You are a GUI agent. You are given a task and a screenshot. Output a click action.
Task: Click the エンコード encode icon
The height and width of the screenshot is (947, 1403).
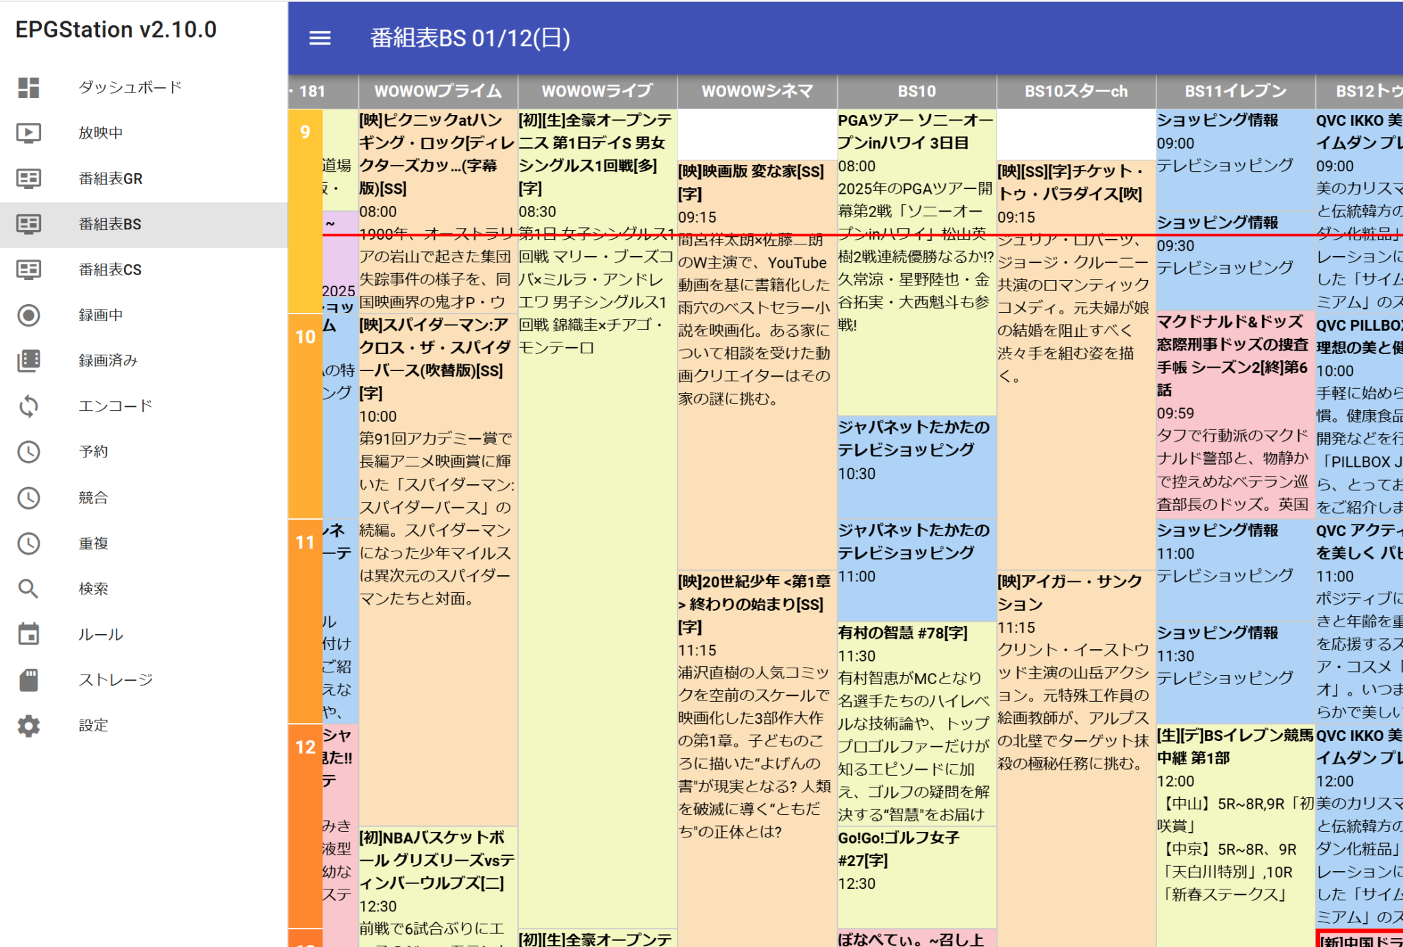[x=28, y=406]
